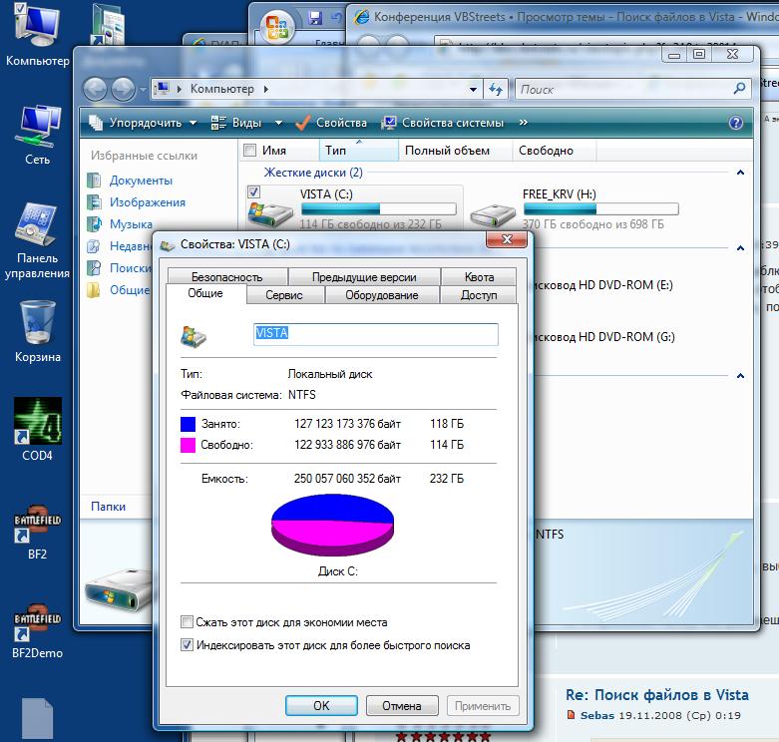Click the Свойства системы toolbar icon
This screenshot has width=779, height=742.
click(389, 123)
